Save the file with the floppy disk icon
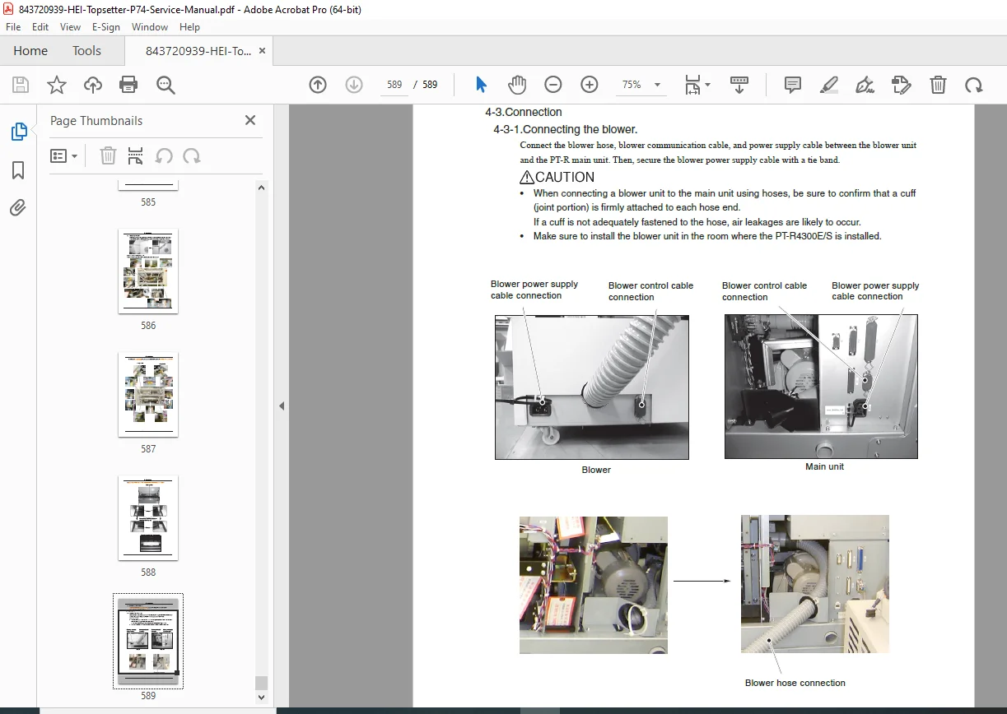1007x714 pixels. coord(21,85)
